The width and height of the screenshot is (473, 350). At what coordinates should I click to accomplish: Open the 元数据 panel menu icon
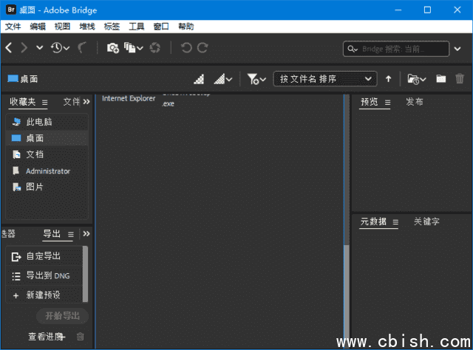point(395,222)
